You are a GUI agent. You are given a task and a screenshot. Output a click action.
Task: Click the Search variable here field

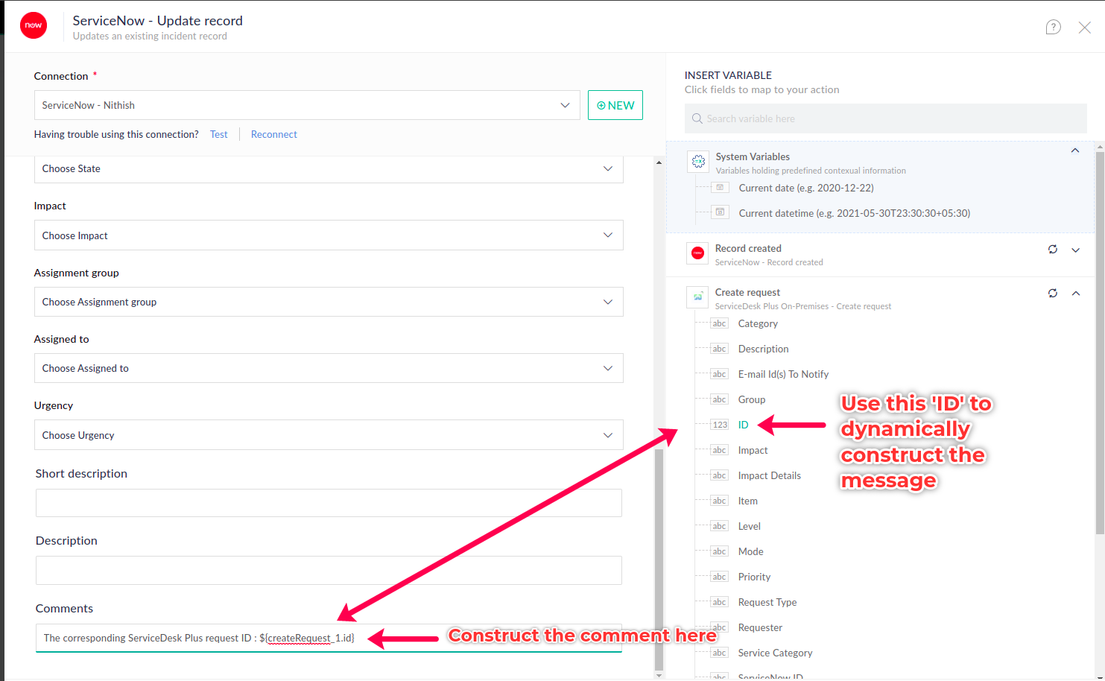pyautogui.click(x=886, y=118)
